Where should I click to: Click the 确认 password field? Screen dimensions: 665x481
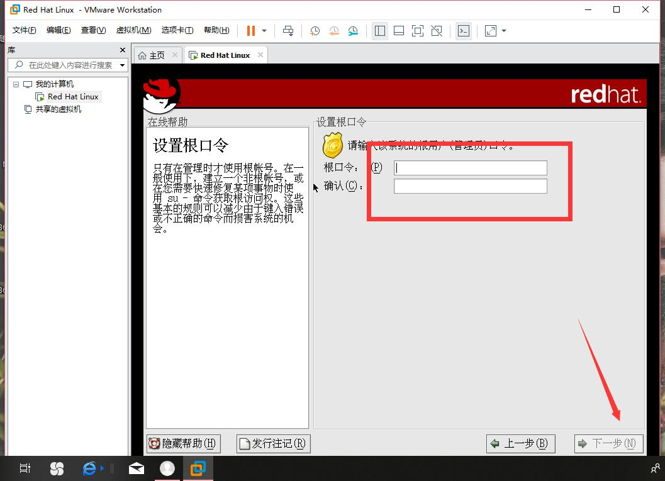tap(471, 186)
